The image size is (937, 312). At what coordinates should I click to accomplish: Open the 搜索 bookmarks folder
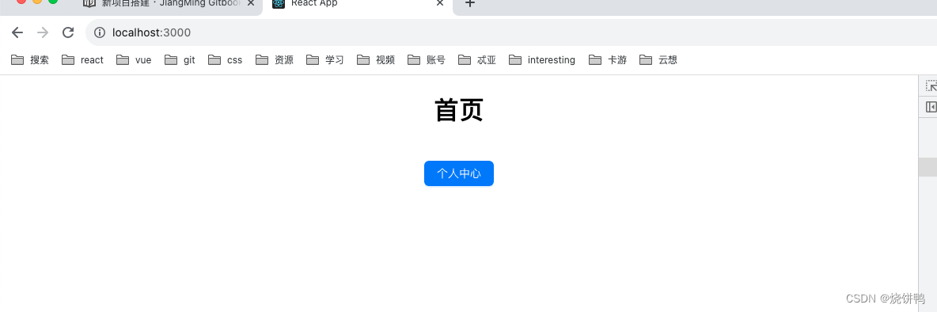click(30, 59)
